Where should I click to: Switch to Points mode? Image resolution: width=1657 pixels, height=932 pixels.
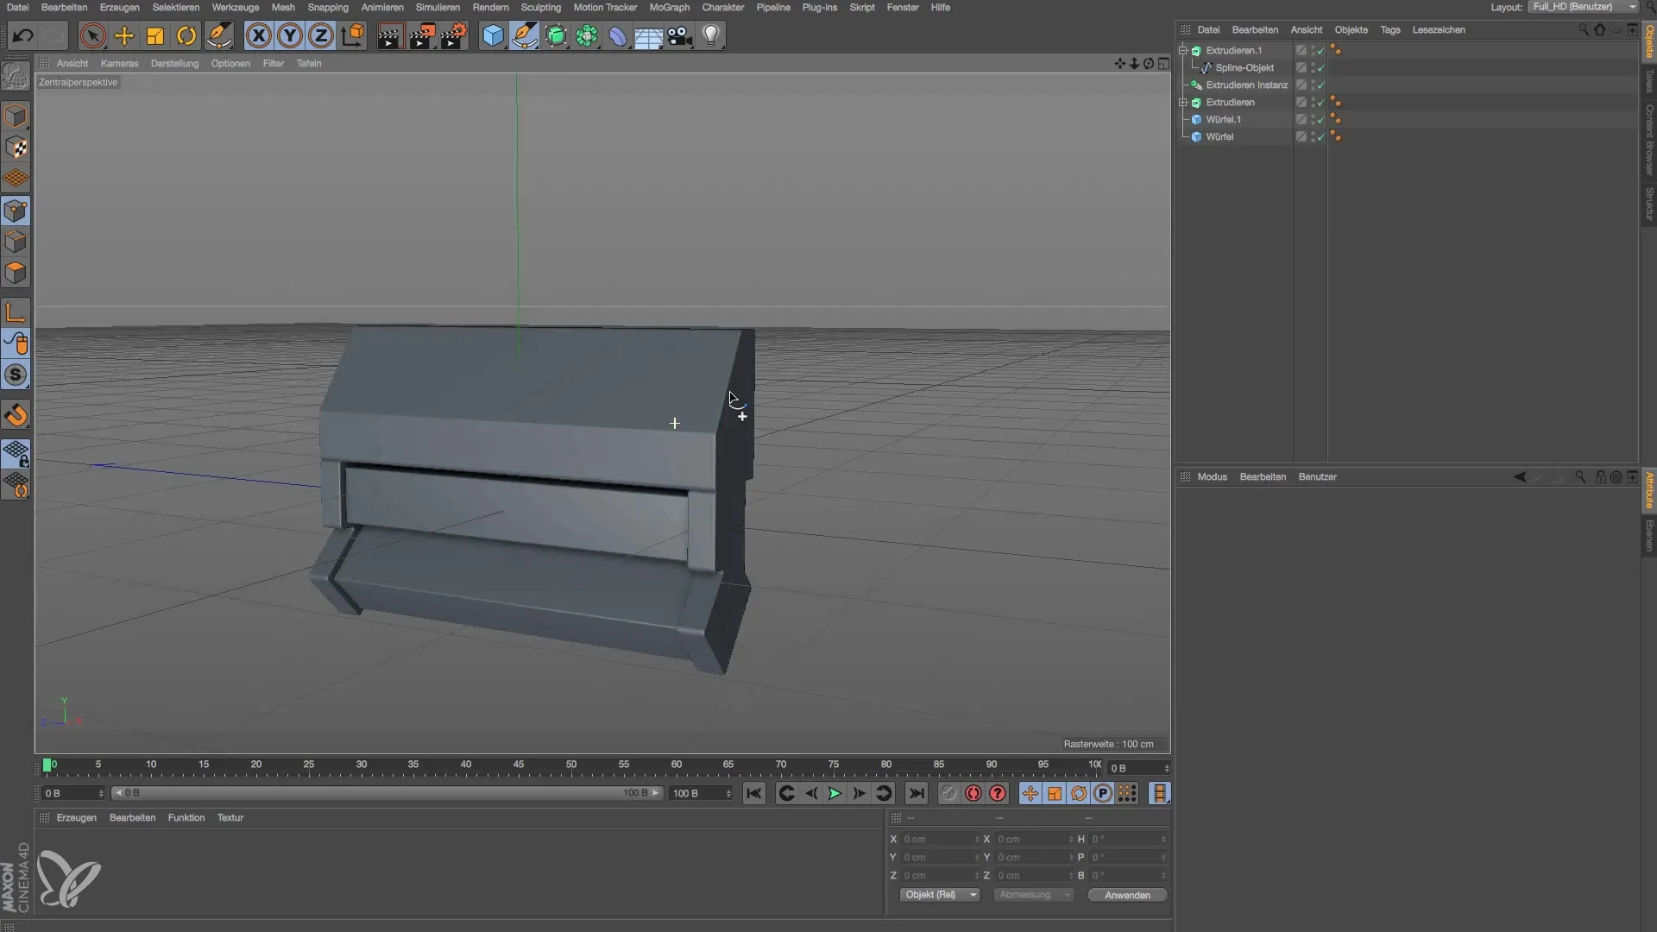pyautogui.click(x=16, y=211)
